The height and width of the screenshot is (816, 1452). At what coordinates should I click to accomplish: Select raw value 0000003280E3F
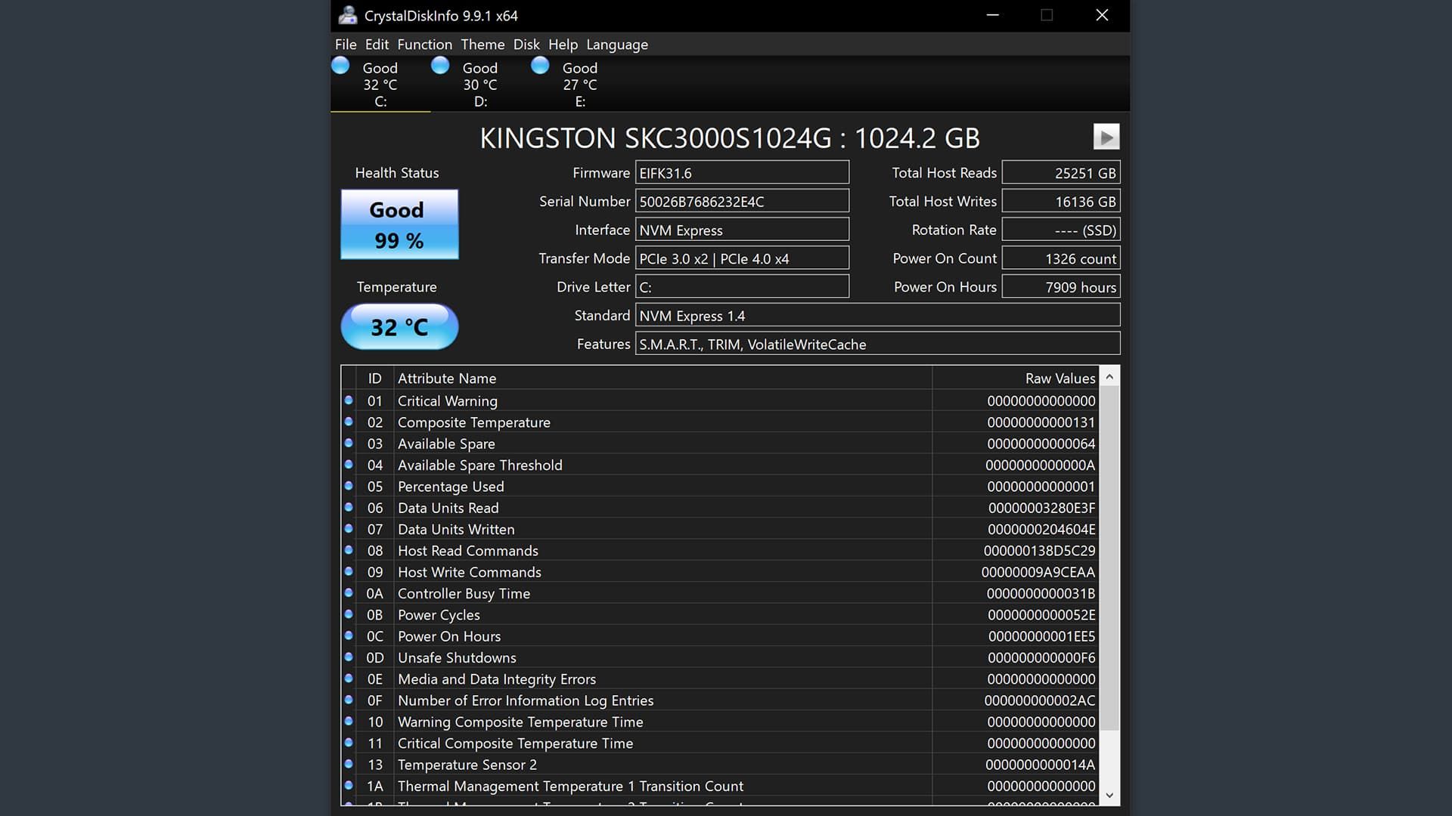1041,508
